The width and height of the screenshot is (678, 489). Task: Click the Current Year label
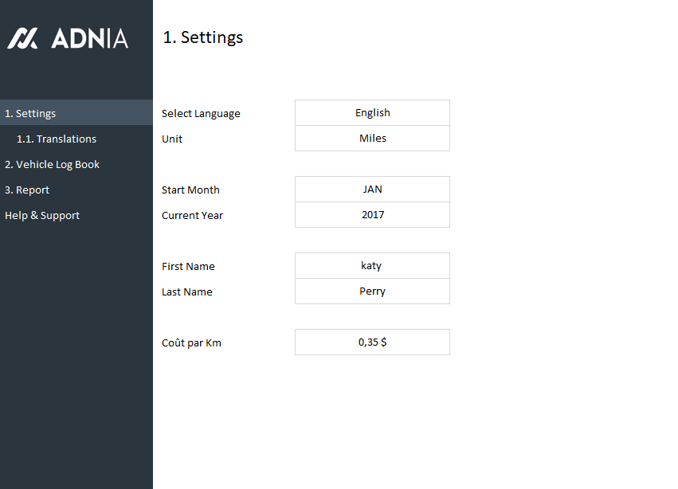(192, 215)
